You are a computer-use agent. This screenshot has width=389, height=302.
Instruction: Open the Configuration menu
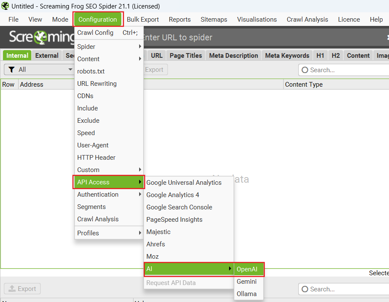(x=98, y=20)
